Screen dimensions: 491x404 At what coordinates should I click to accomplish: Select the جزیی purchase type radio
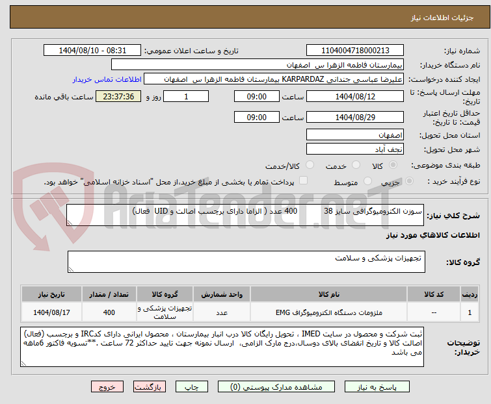pos(409,181)
